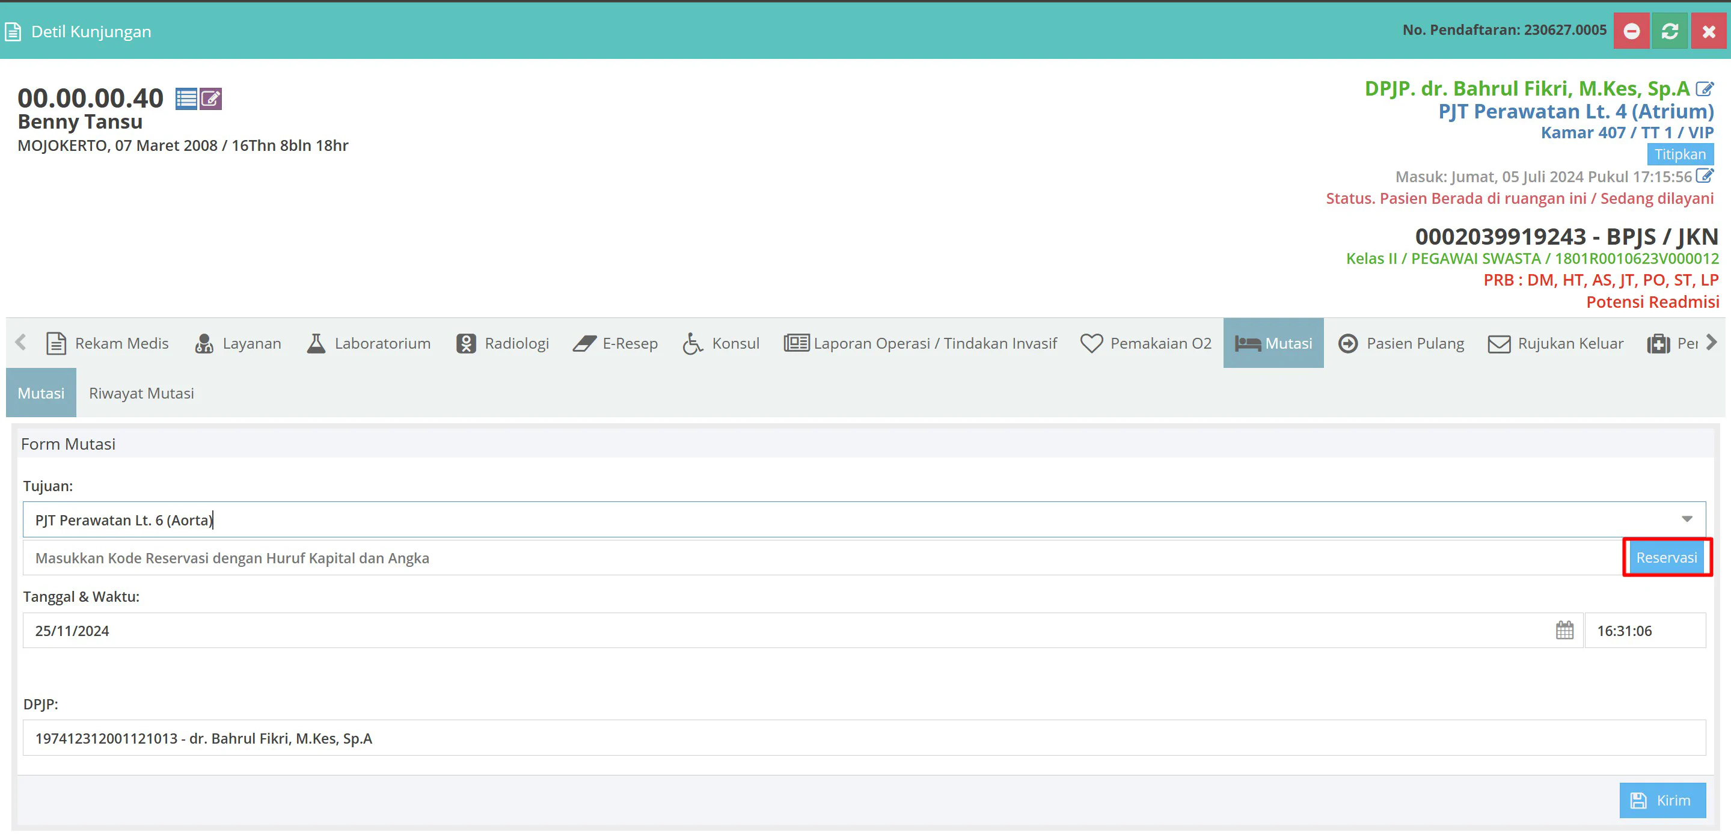Edit DPJP doctor via pencil icon
This screenshot has height=838, width=1731.
point(1705,89)
